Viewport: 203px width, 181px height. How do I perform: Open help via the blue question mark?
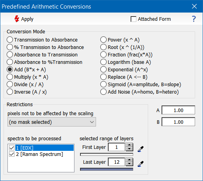(194, 19)
